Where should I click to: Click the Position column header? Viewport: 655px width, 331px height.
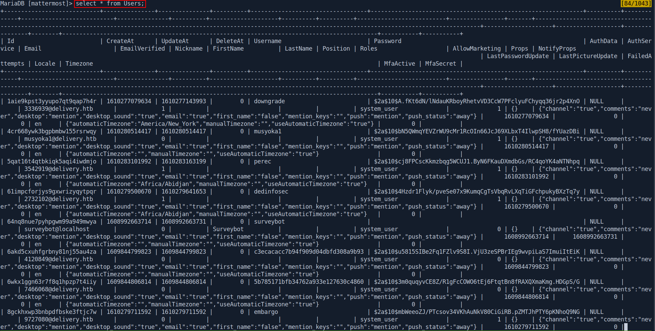point(336,49)
